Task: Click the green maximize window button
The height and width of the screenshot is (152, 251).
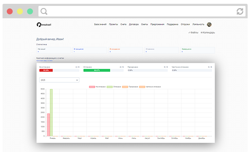Action: (30, 11)
